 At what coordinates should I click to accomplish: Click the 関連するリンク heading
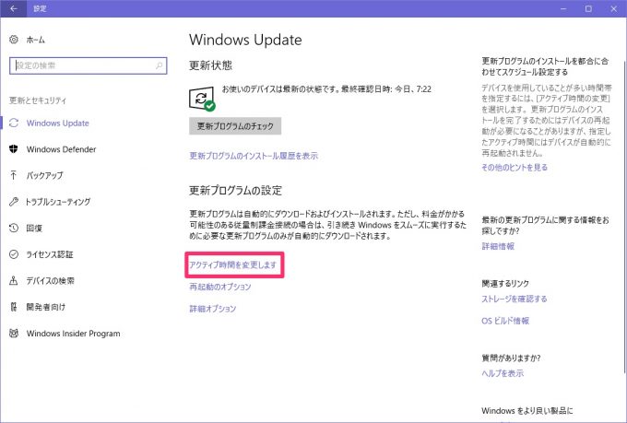(x=505, y=284)
